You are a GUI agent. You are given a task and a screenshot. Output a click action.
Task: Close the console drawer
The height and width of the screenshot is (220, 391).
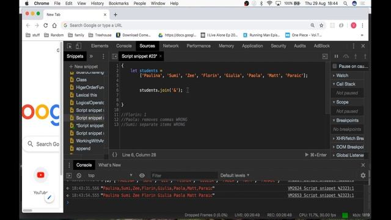point(363,165)
